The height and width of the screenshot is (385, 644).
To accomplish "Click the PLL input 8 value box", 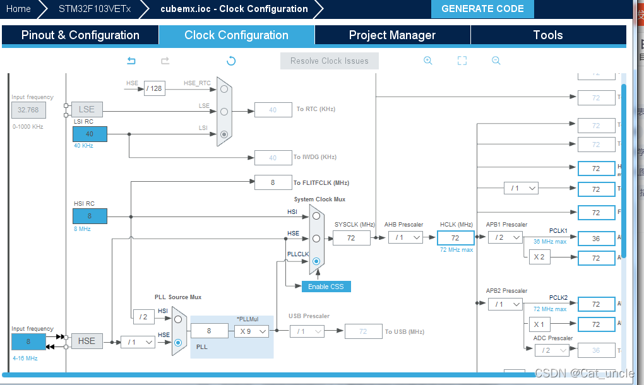I will 210,331.
